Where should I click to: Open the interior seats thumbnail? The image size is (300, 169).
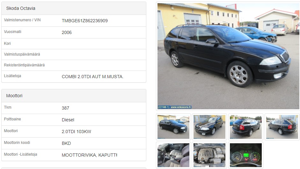(173, 155)
